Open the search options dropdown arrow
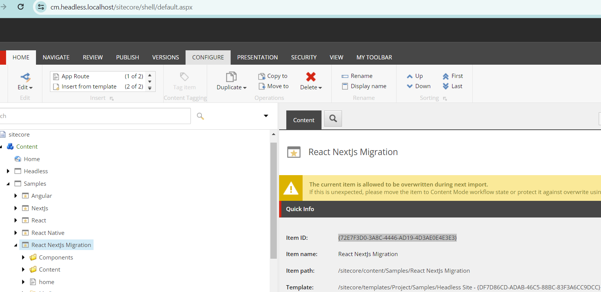Viewport: 601px width, 292px height. [266, 116]
